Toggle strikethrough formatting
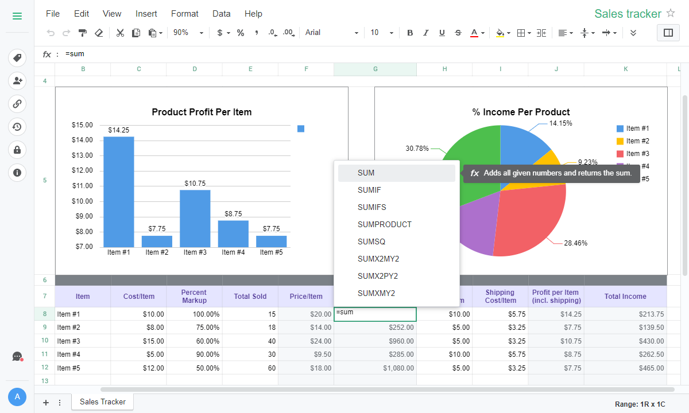 [458, 33]
